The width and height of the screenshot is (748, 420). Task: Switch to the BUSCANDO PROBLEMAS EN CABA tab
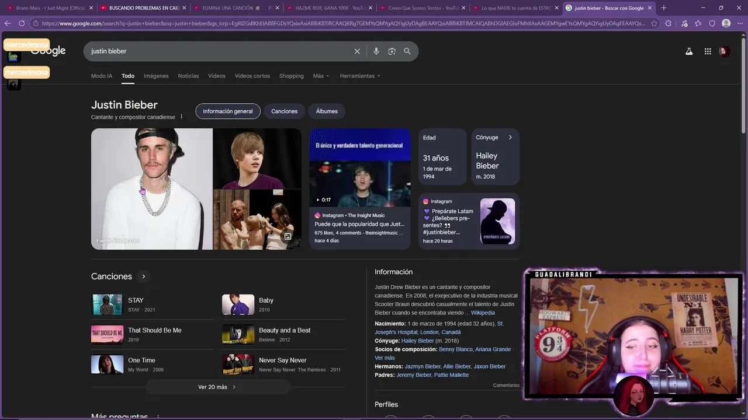144,8
